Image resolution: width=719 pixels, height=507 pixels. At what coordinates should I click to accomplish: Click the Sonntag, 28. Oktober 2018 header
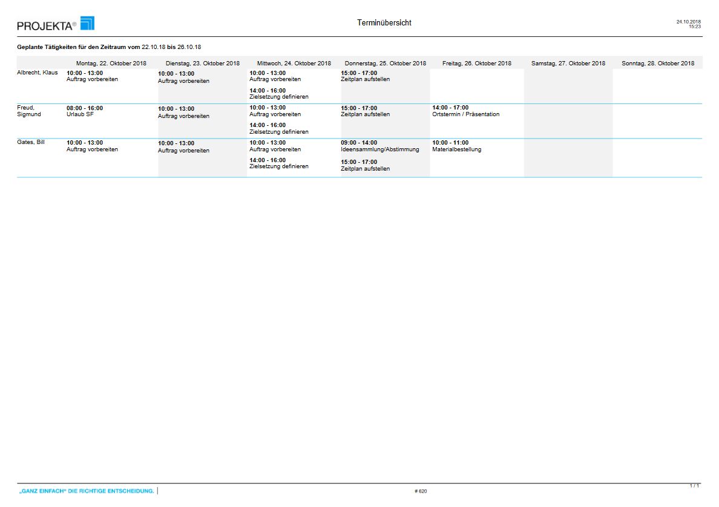(658, 64)
